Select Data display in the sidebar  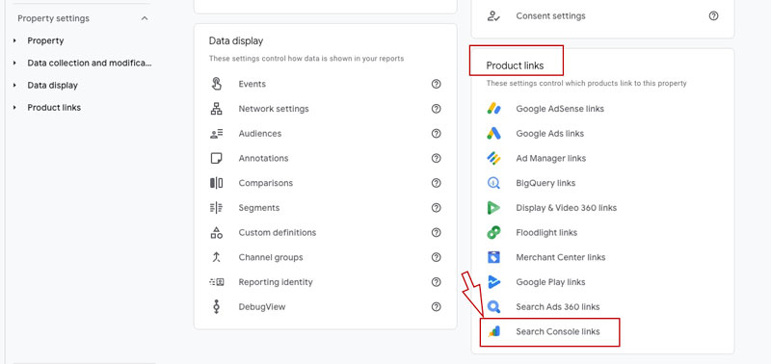coord(53,85)
